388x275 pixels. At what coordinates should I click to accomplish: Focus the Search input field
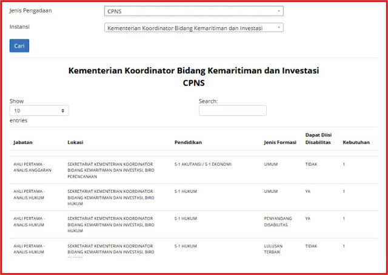233,111
